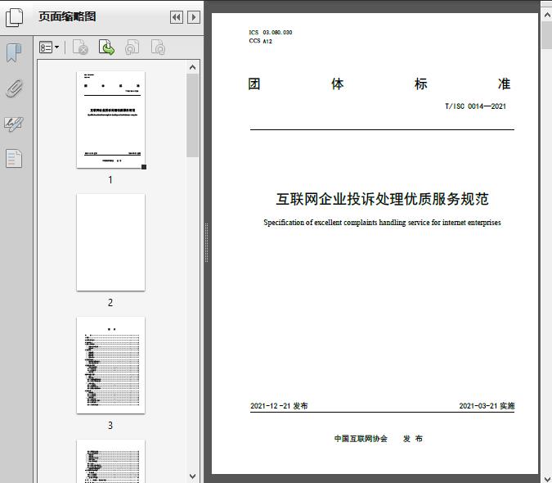Open the Signatures panel icon
Screen dimensions: 552x483
pos(14,124)
